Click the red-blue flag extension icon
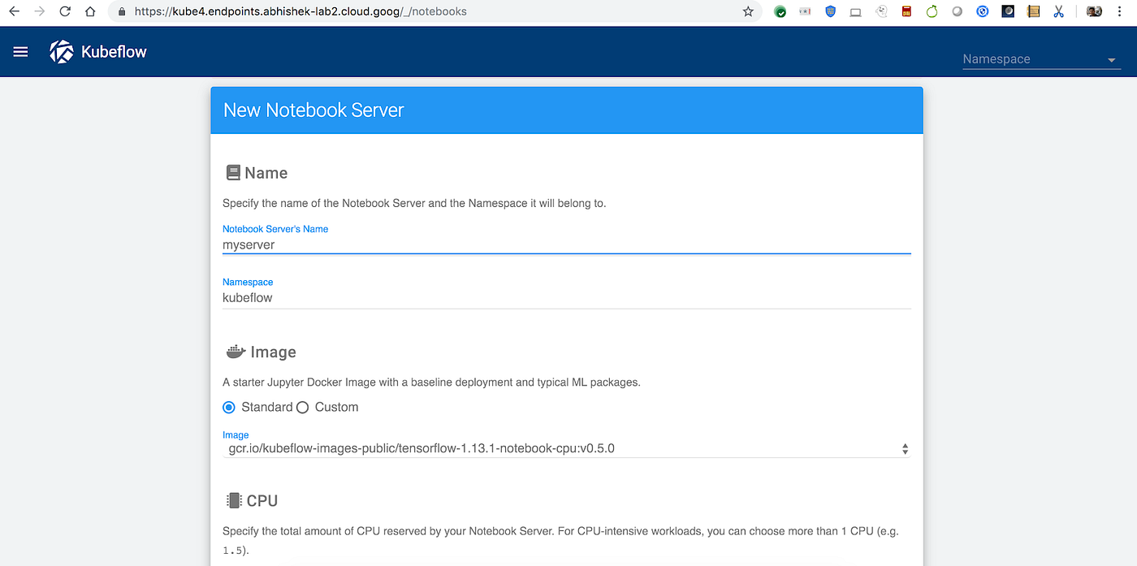 [805, 12]
